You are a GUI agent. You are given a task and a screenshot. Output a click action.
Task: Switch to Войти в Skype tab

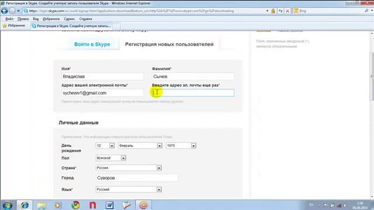[92, 44]
